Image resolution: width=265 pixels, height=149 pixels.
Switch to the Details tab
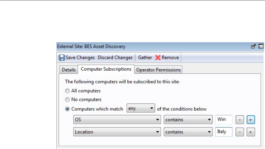69,70
